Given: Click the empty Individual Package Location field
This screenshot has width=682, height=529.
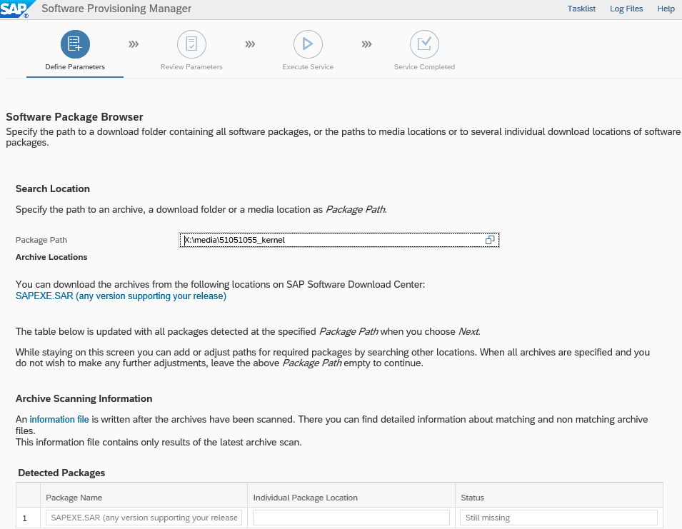Looking at the screenshot, I should pyautogui.click(x=351, y=518).
